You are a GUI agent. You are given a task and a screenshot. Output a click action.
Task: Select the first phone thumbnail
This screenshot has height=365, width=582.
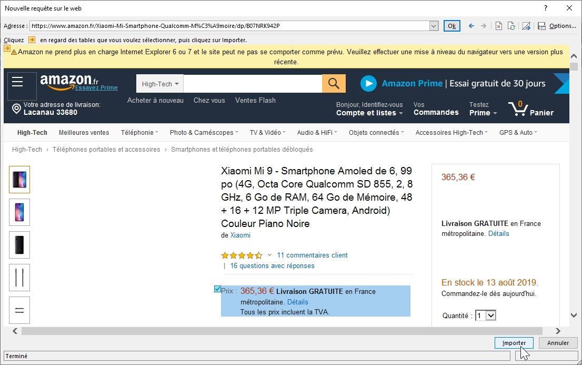click(x=19, y=180)
